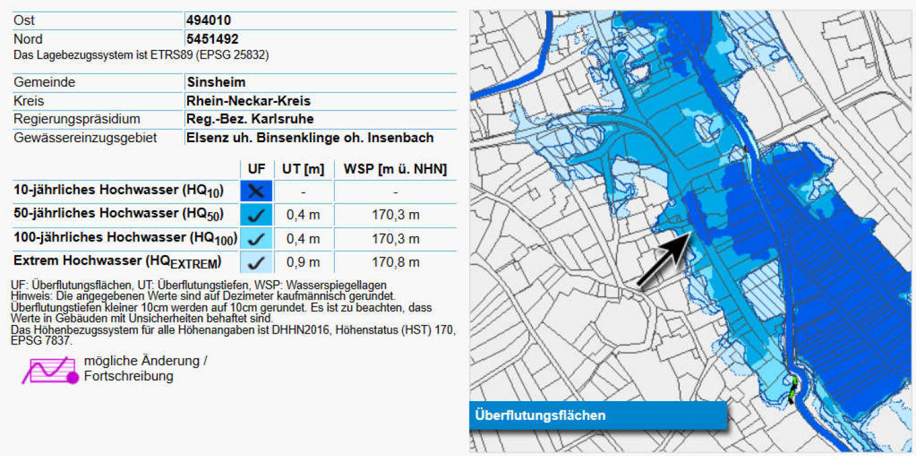This screenshot has width=916, height=456.
Task: Click the dash in HQ10 UT cell
Action: (303, 191)
